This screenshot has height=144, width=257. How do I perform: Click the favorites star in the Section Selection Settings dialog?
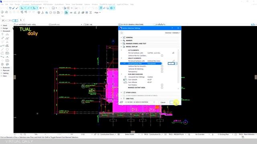[122, 33]
